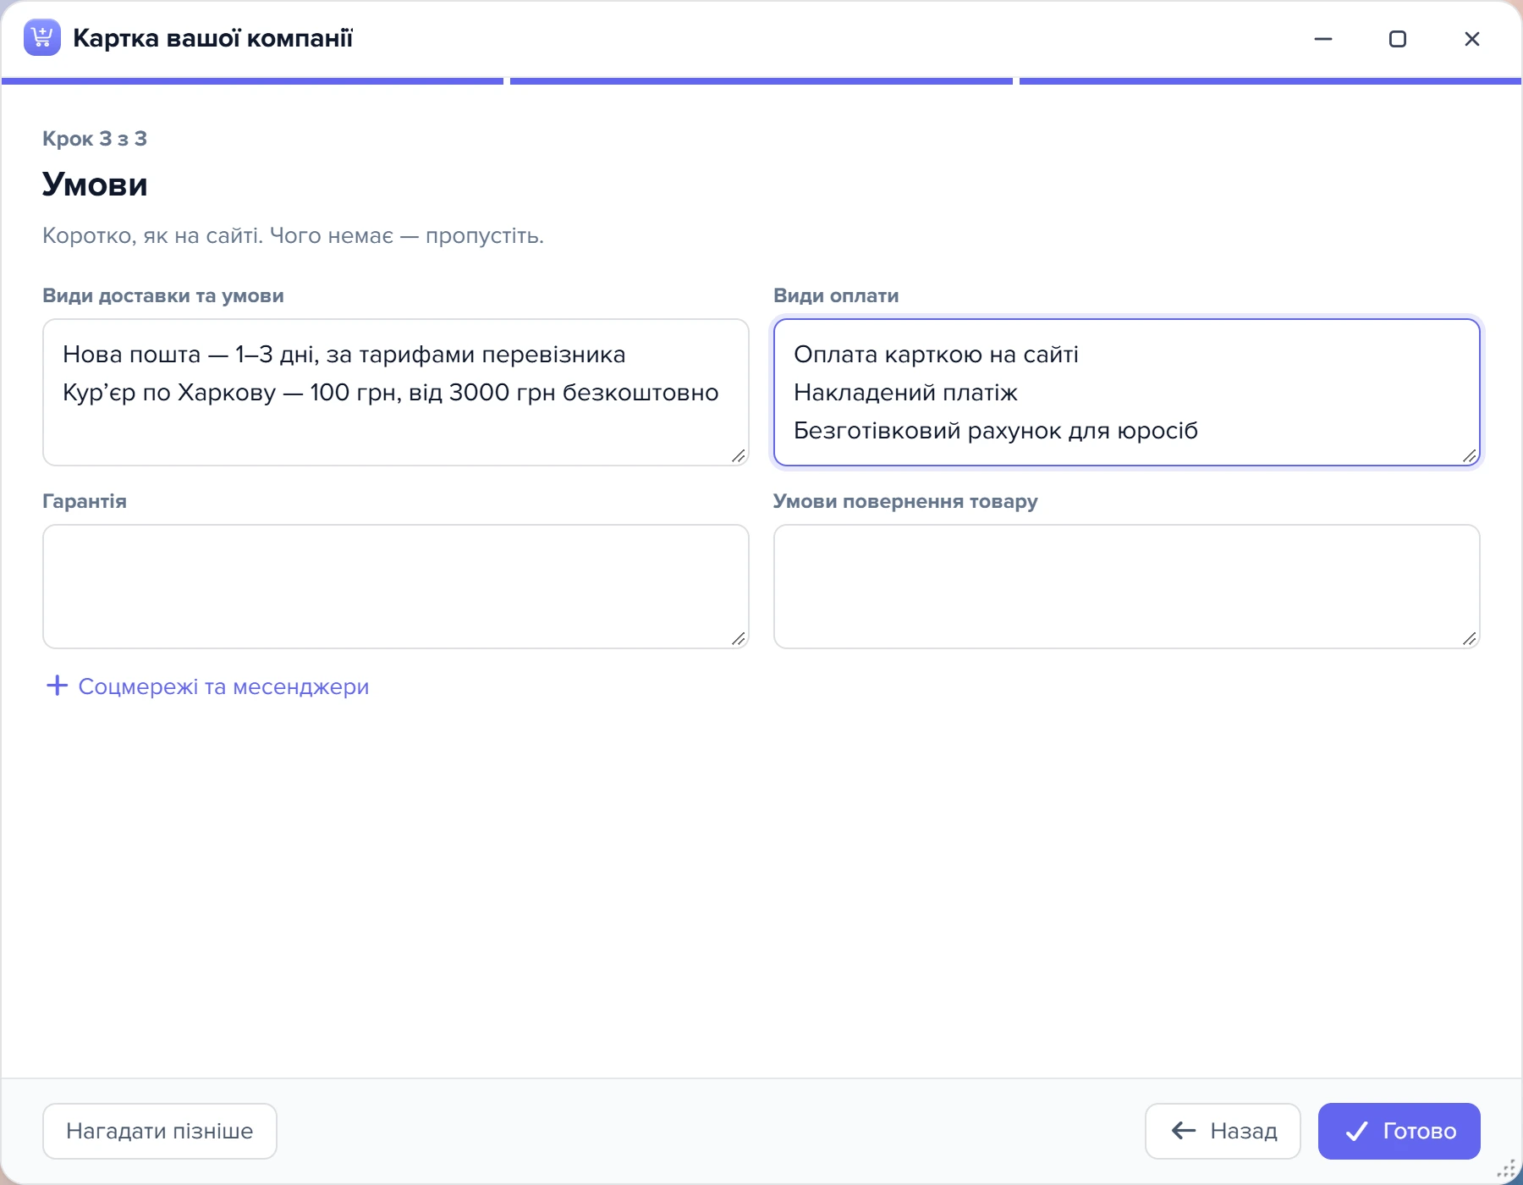Go back with the Назад button
Image resolution: width=1523 pixels, height=1185 pixels.
(1223, 1131)
